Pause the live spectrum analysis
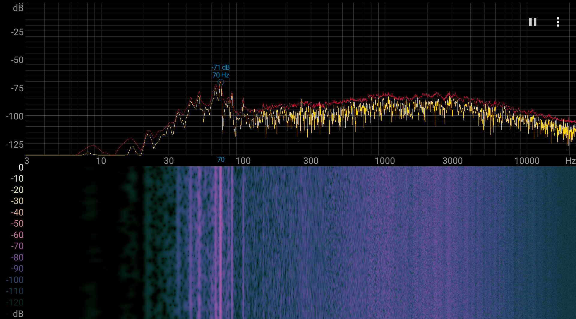576x319 pixels. (533, 22)
